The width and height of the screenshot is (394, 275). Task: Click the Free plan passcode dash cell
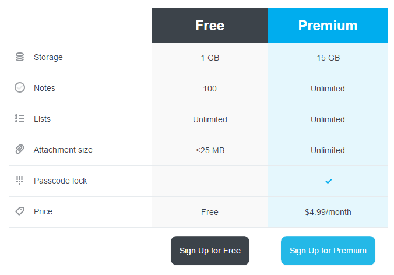[x=210, y=182]
